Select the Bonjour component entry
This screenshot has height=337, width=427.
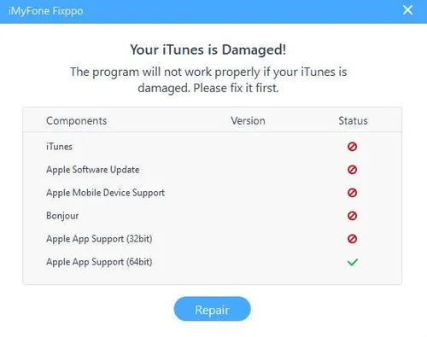213,216
